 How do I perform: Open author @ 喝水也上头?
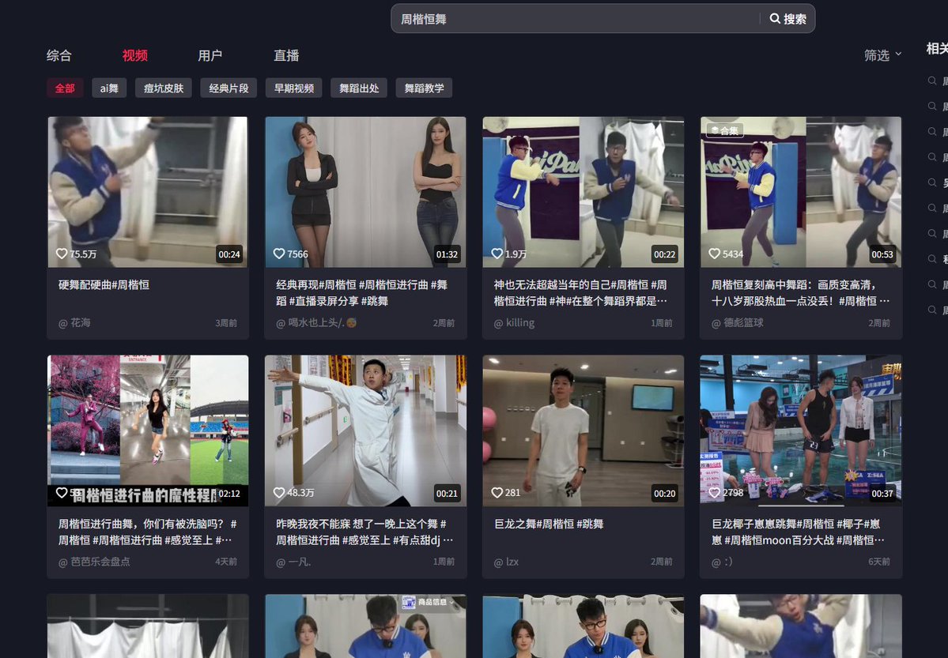(316, 322)
